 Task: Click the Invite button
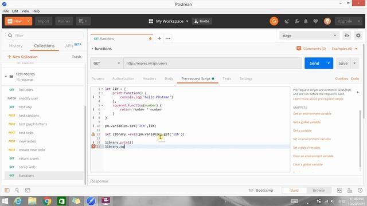click(202, 21)
